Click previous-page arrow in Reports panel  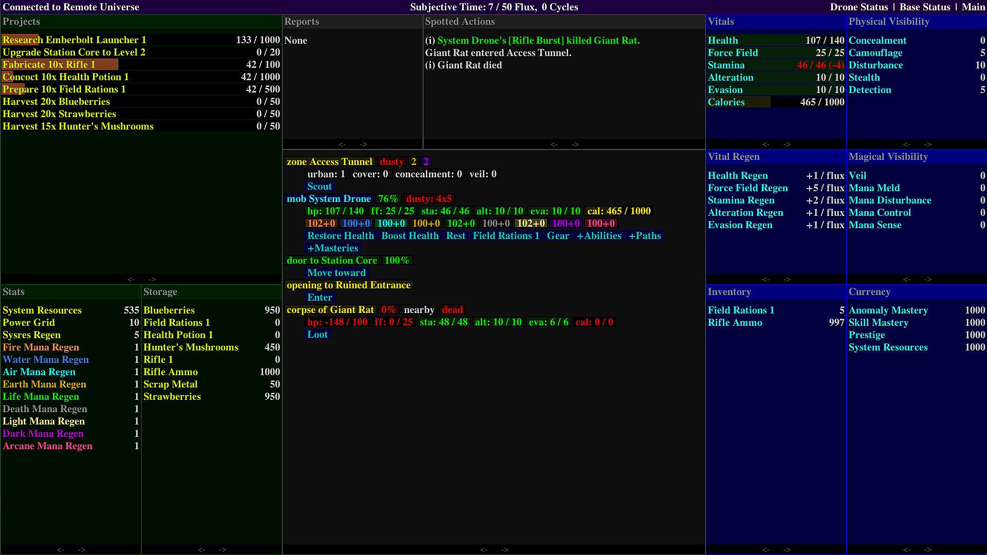click(x=342, y=144)
